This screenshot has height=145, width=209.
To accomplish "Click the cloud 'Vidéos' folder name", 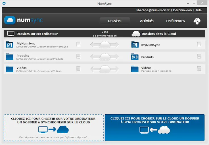I will 146,68.
